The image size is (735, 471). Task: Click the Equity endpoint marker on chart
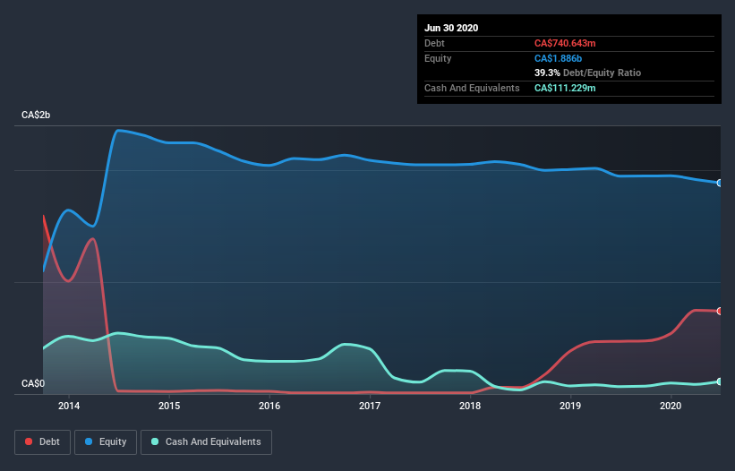(720, 183)
